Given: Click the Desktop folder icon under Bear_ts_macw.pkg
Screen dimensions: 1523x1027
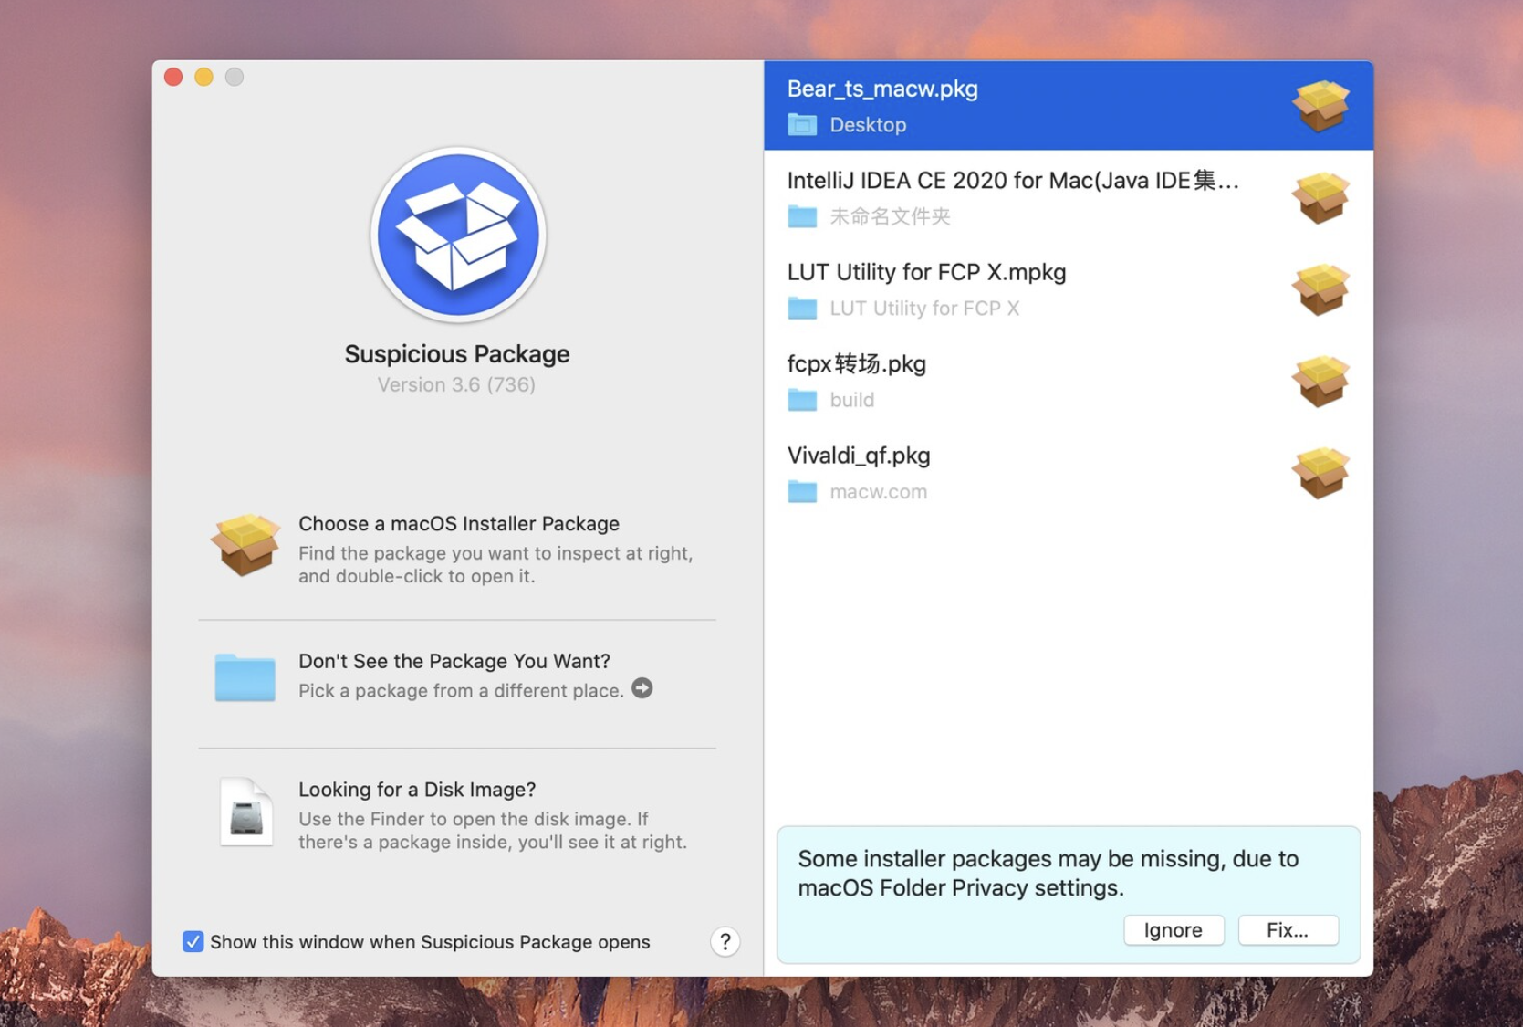Looking at the screenshot, I should point(802,125).
